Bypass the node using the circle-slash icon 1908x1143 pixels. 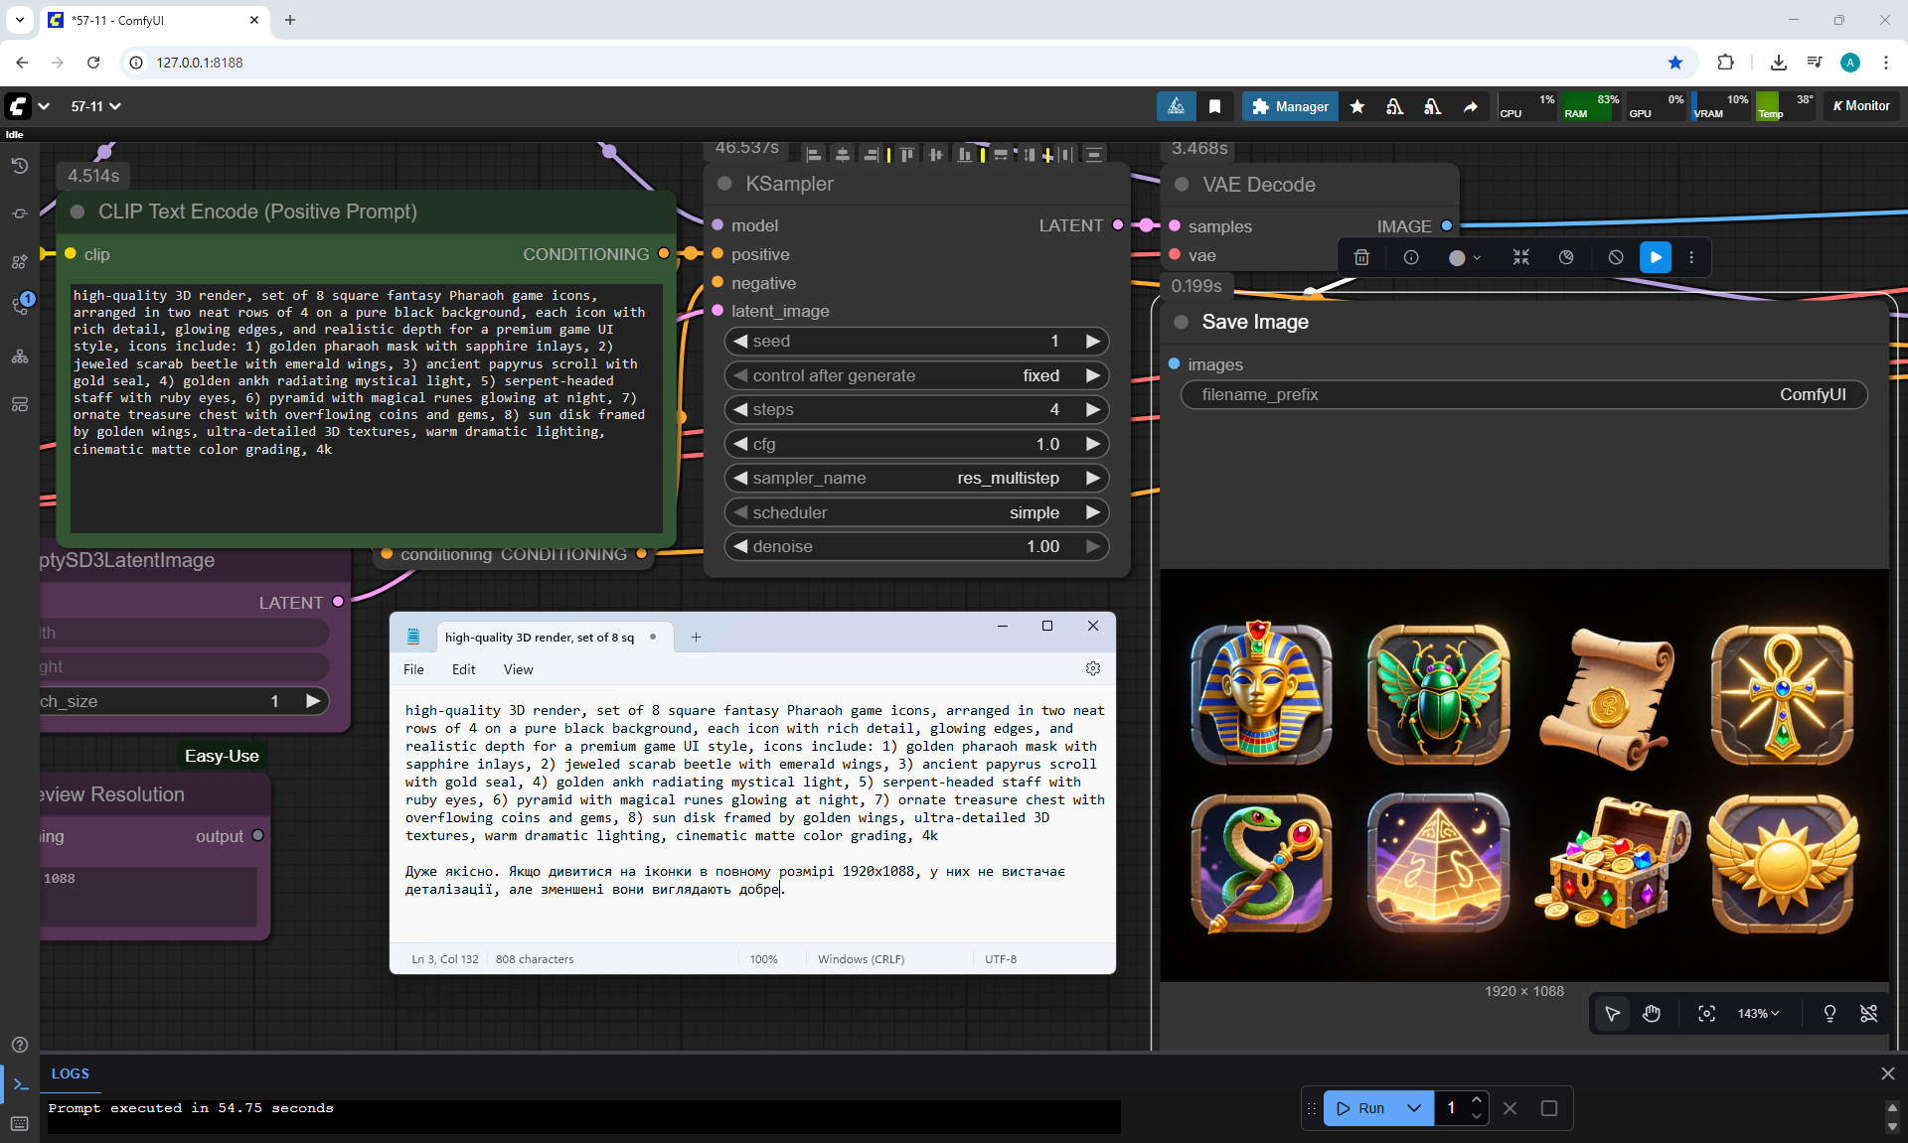pyautogui.click(x=1616, y=257)
